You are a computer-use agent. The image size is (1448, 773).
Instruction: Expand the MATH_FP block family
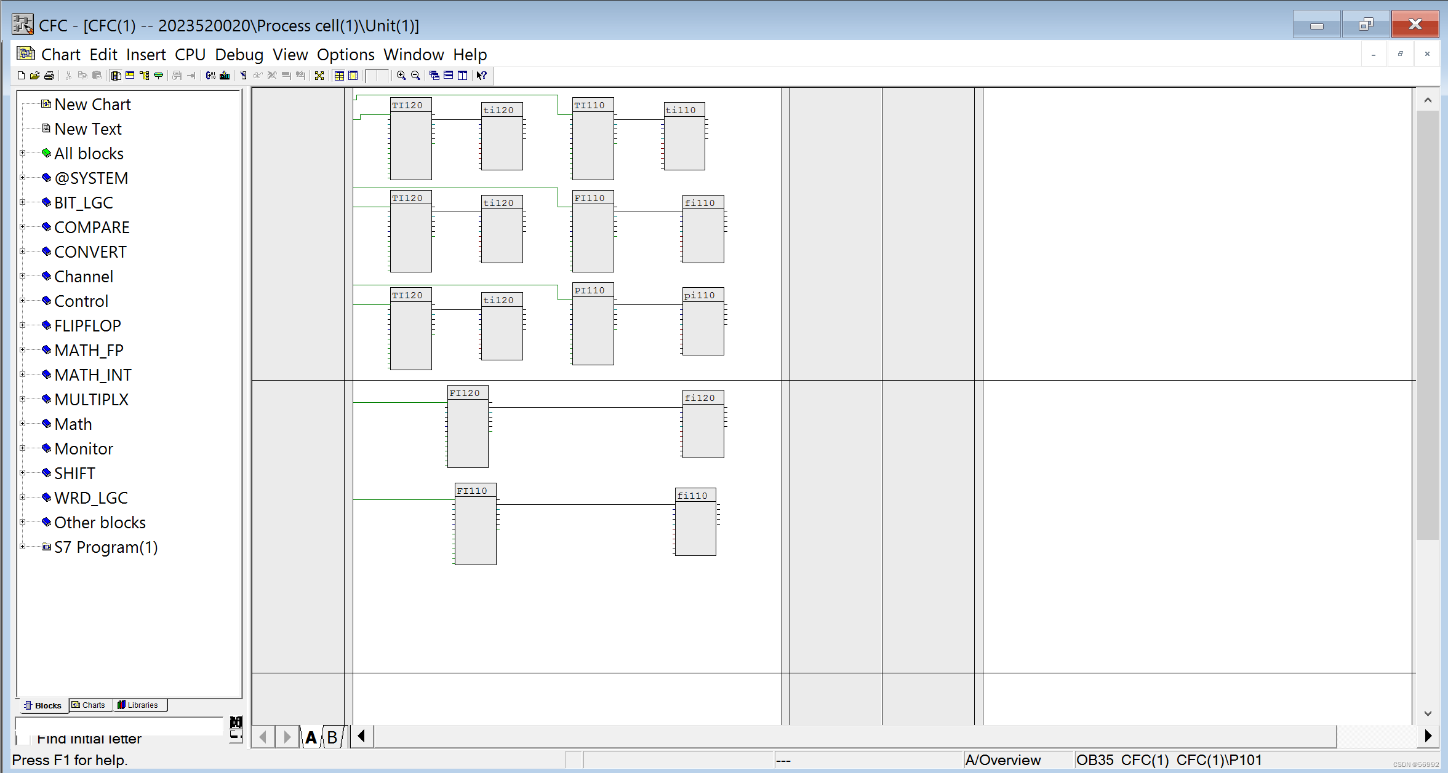click(x=23, y=349)
